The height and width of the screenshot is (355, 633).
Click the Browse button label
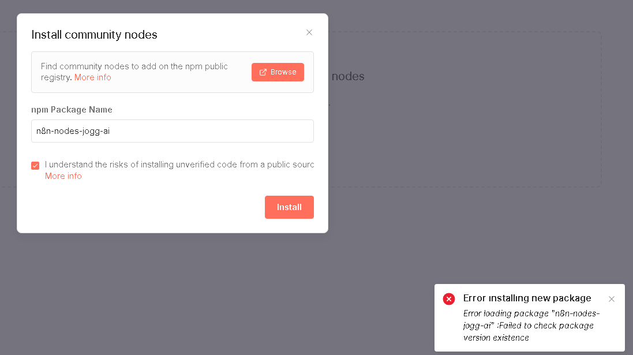[283, 72]
